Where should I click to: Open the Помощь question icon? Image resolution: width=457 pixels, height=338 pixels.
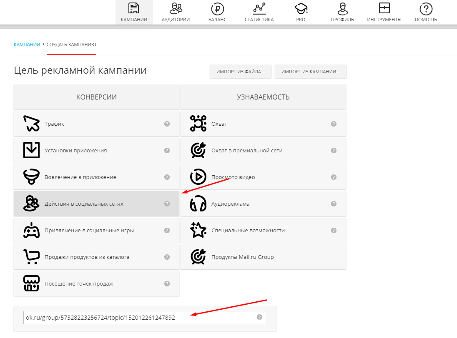click(426, 9)
